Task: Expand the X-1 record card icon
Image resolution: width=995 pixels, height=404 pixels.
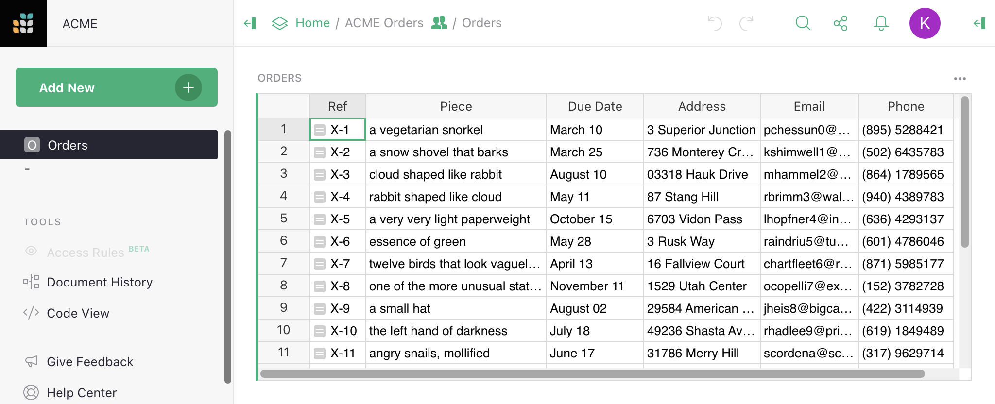Action: tap(320, 130)
